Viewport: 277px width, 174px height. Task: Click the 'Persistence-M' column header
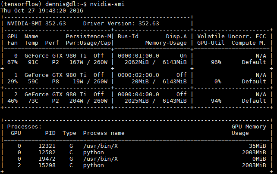[x=88, y=37]
